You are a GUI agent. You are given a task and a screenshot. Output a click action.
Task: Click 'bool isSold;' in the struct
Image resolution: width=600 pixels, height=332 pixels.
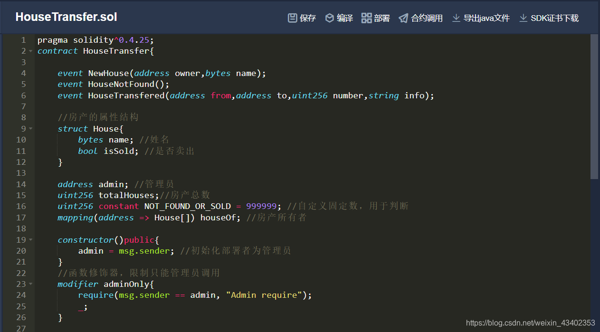[x=109, y=151]
